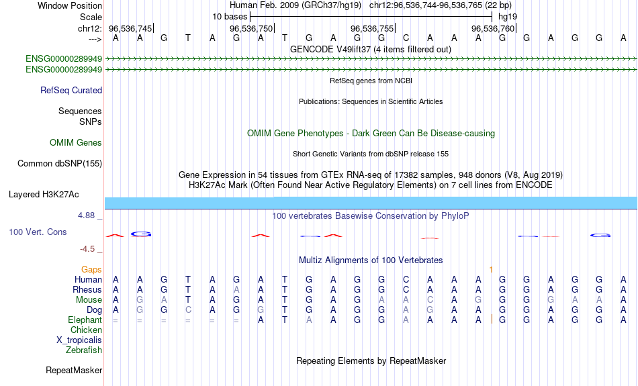Open OMIM Gene Phenotypes track title

click(371, 134)
